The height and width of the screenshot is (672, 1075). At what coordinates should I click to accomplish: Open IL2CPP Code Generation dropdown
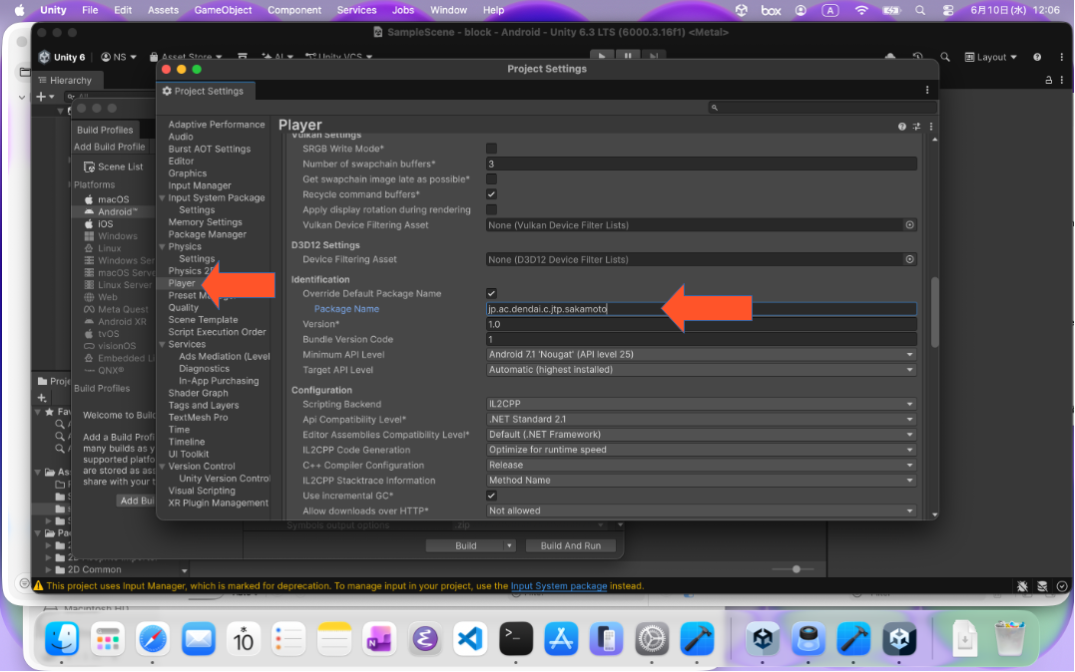(702, 450)
